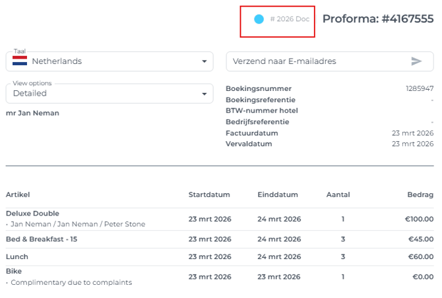442x298 pixels.
Task: Select the Bike line item
Action: pos(14,271)
